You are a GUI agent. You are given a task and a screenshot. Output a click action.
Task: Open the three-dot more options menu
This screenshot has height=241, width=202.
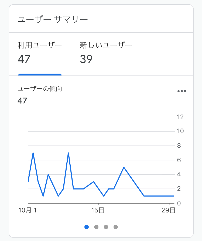point(182,91)
